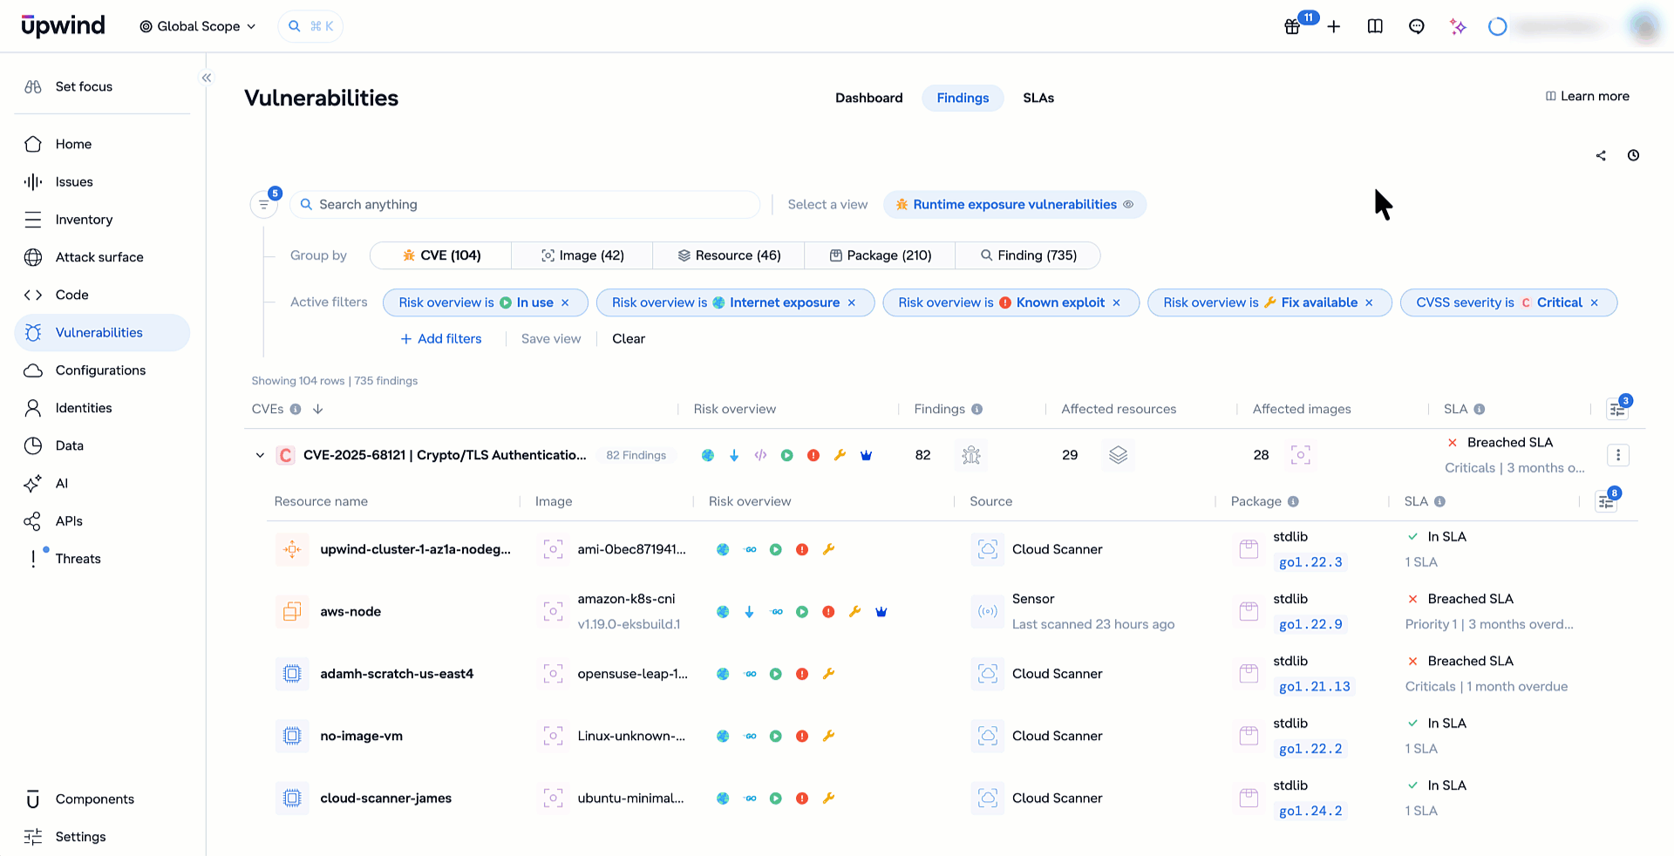Open the Global Scope dropdown

pyautogui.click(x=198, y=26)
